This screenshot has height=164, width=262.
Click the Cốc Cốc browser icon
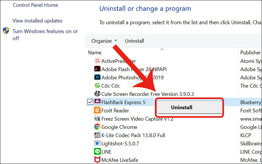[x=97, y=86]
